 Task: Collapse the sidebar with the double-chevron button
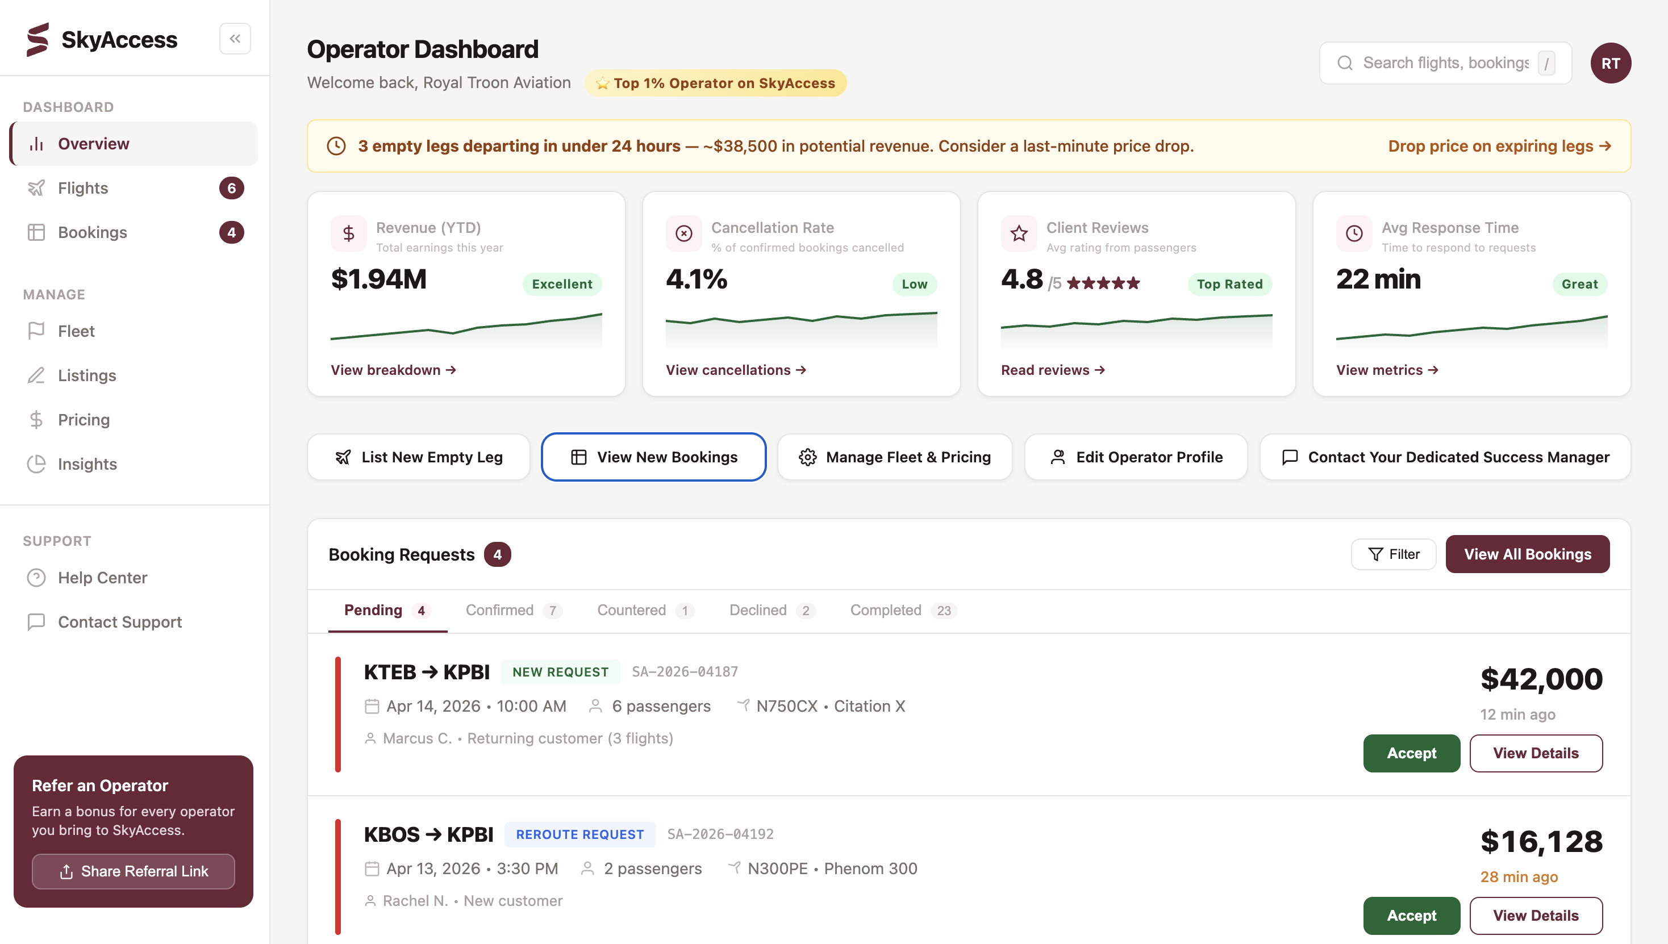pos(235,39)
